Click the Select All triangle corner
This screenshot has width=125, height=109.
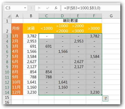[9, 16]
